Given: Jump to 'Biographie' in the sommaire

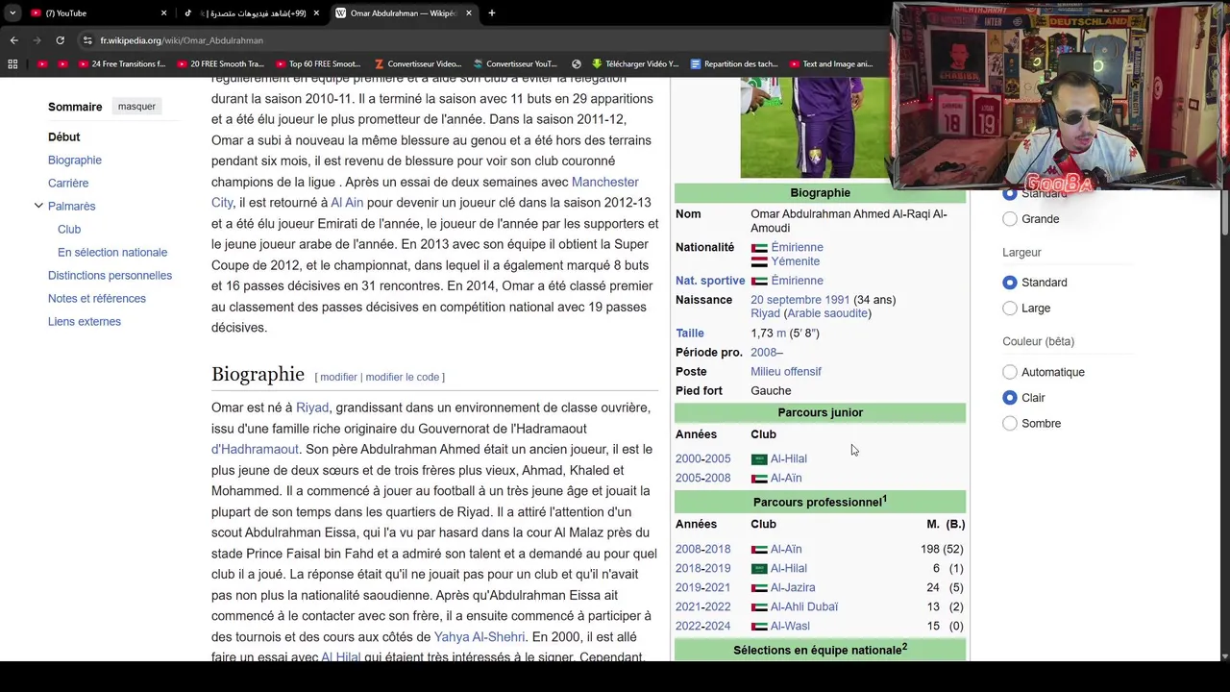Looking at the screenshot, I should (x=75, y=161).
